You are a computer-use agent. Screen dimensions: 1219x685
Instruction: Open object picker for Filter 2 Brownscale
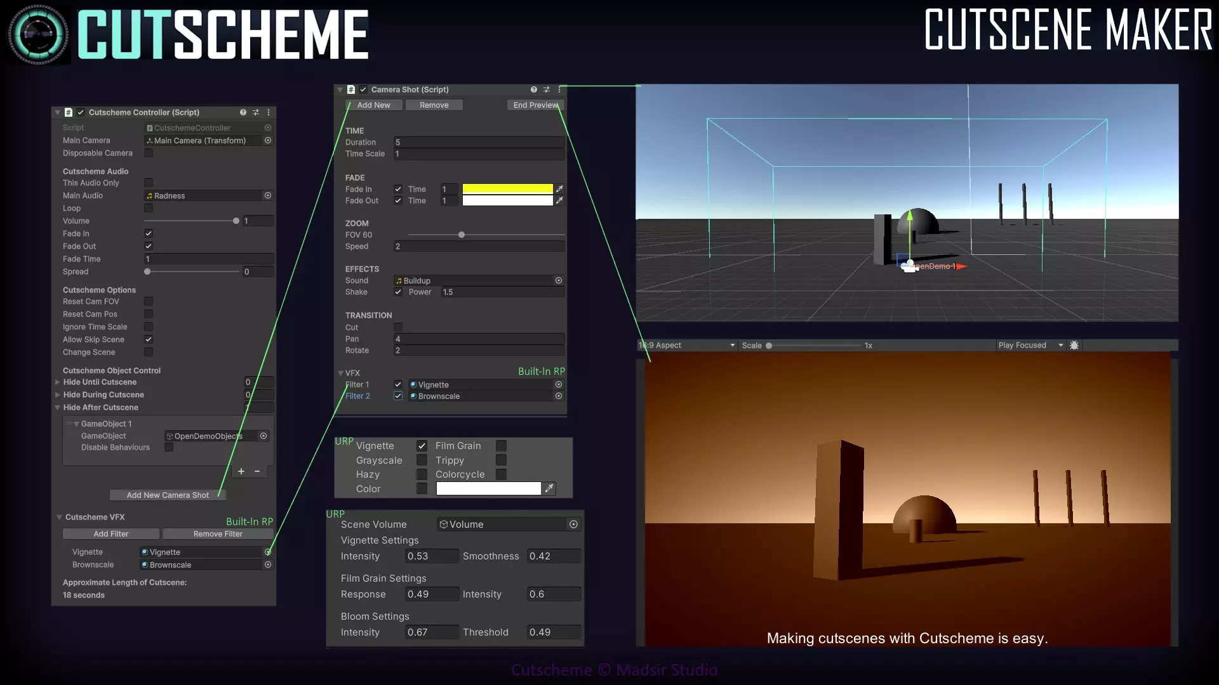point(559,396)
